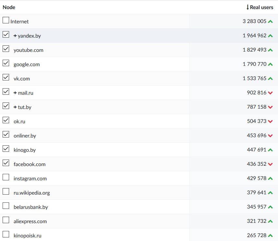Enable the instagram.com checkbox
The width and height of the screenshot is (278, 241).
pyautogui.click(x=6, y=177)
